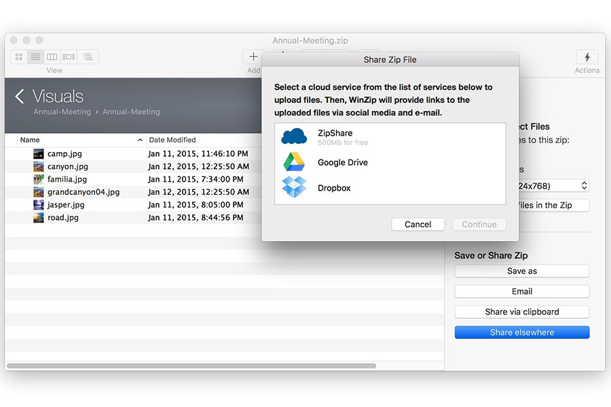Click the 'Save or Share Zip' heading
Viewport: 611px width, 407px height.
[x=491, y=256]
